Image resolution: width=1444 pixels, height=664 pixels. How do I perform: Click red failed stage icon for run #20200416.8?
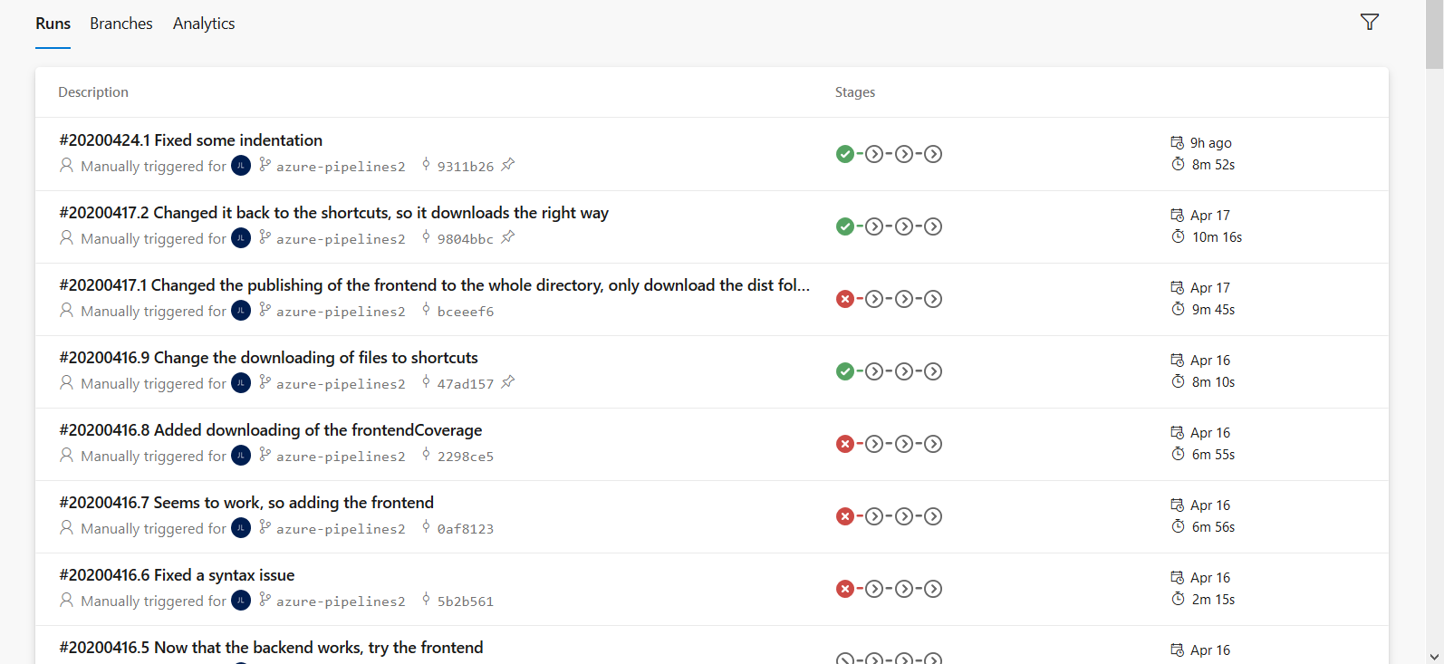pos(844,444)
